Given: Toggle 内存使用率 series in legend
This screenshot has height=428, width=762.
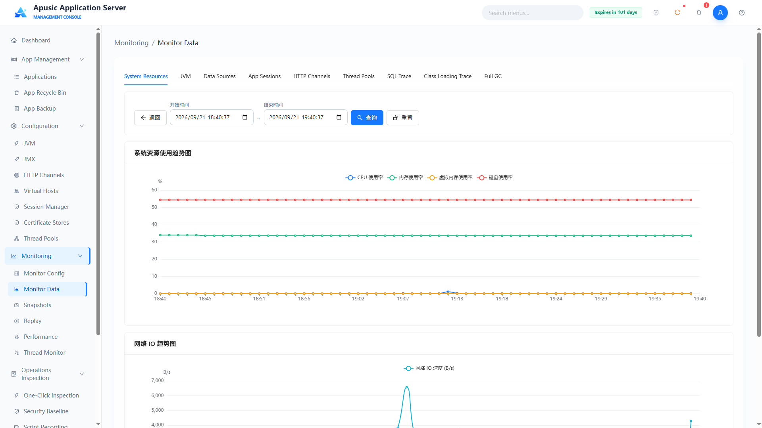Looking at the screenshot, I should (405, 178).
